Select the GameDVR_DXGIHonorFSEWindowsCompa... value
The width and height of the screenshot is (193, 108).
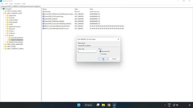coord(59,14)
